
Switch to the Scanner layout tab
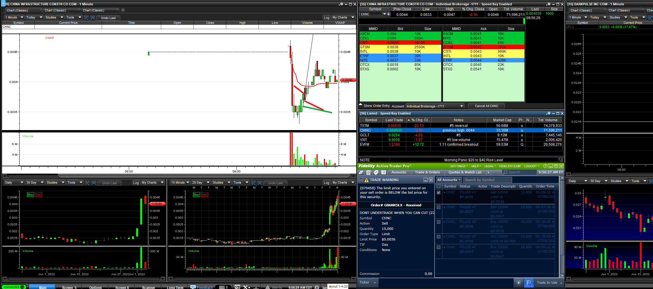[x=149, y=287]
